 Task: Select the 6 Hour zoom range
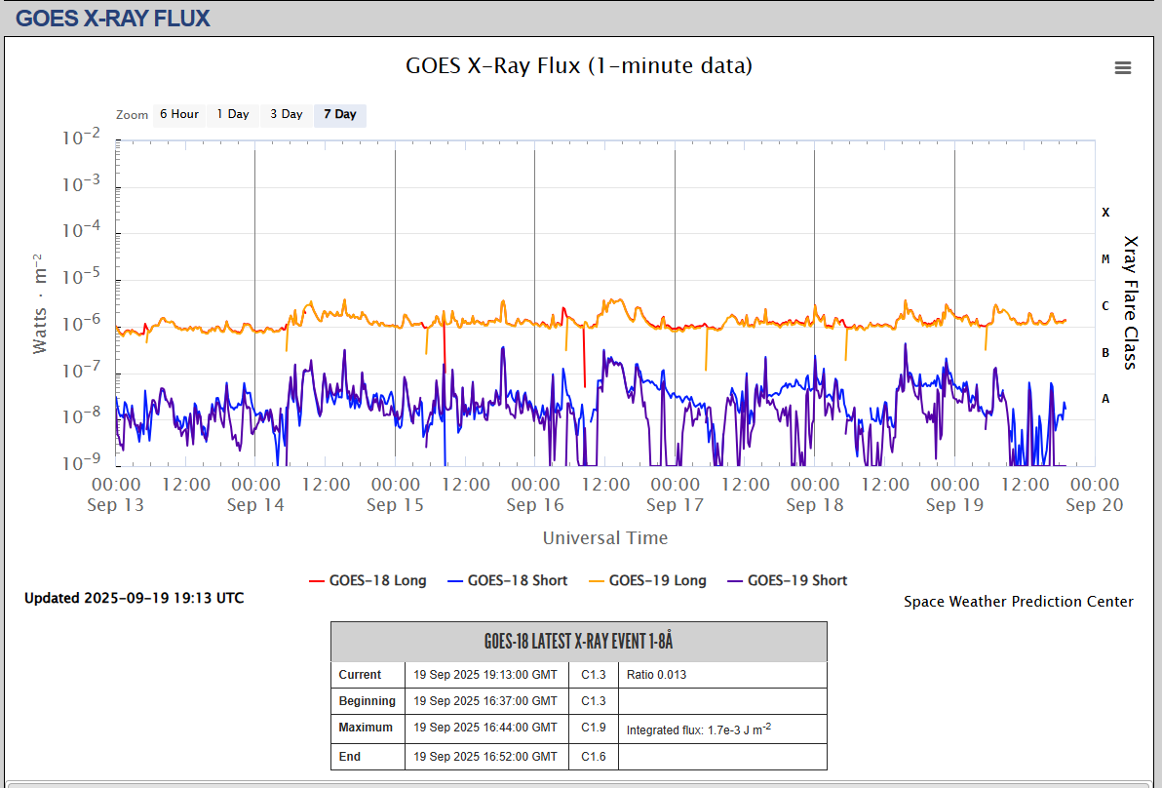pyautogui.click(x=178, y=114)
